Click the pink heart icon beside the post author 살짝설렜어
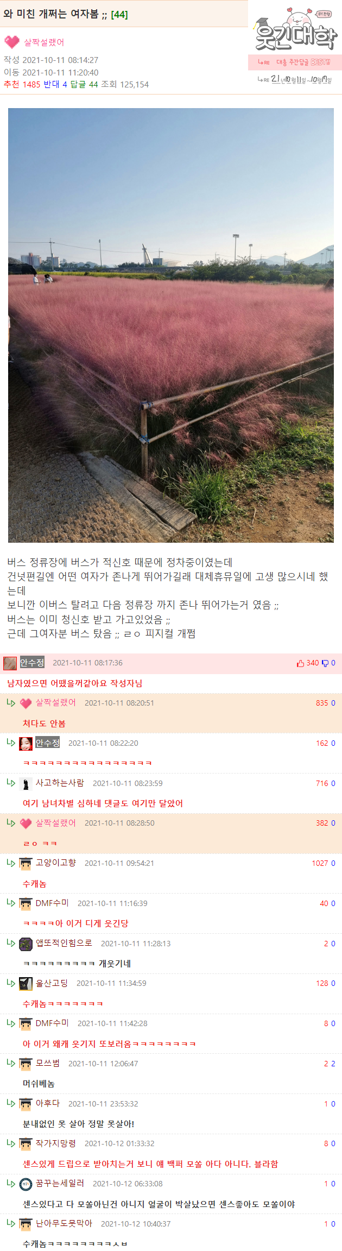Screen dimensions: 342x1251 (11, 42)
